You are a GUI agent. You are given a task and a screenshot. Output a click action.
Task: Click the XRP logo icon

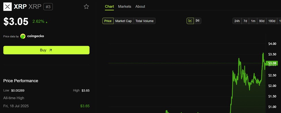(x=7, y=7)
